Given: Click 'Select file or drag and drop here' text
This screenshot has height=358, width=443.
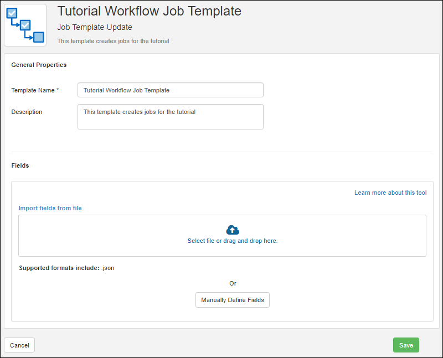Looking at the screenshot, I should pyautogui.click(x=233, y=241).
